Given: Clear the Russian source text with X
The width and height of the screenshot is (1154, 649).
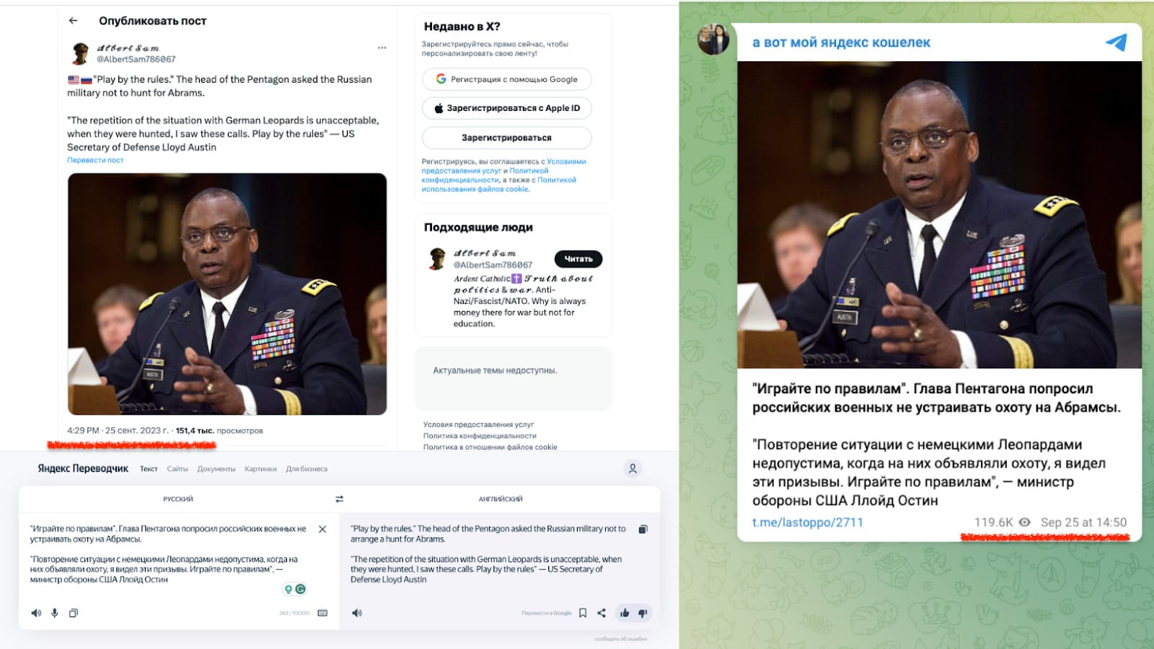Looking at the screenshot, I should pos(322,529).
